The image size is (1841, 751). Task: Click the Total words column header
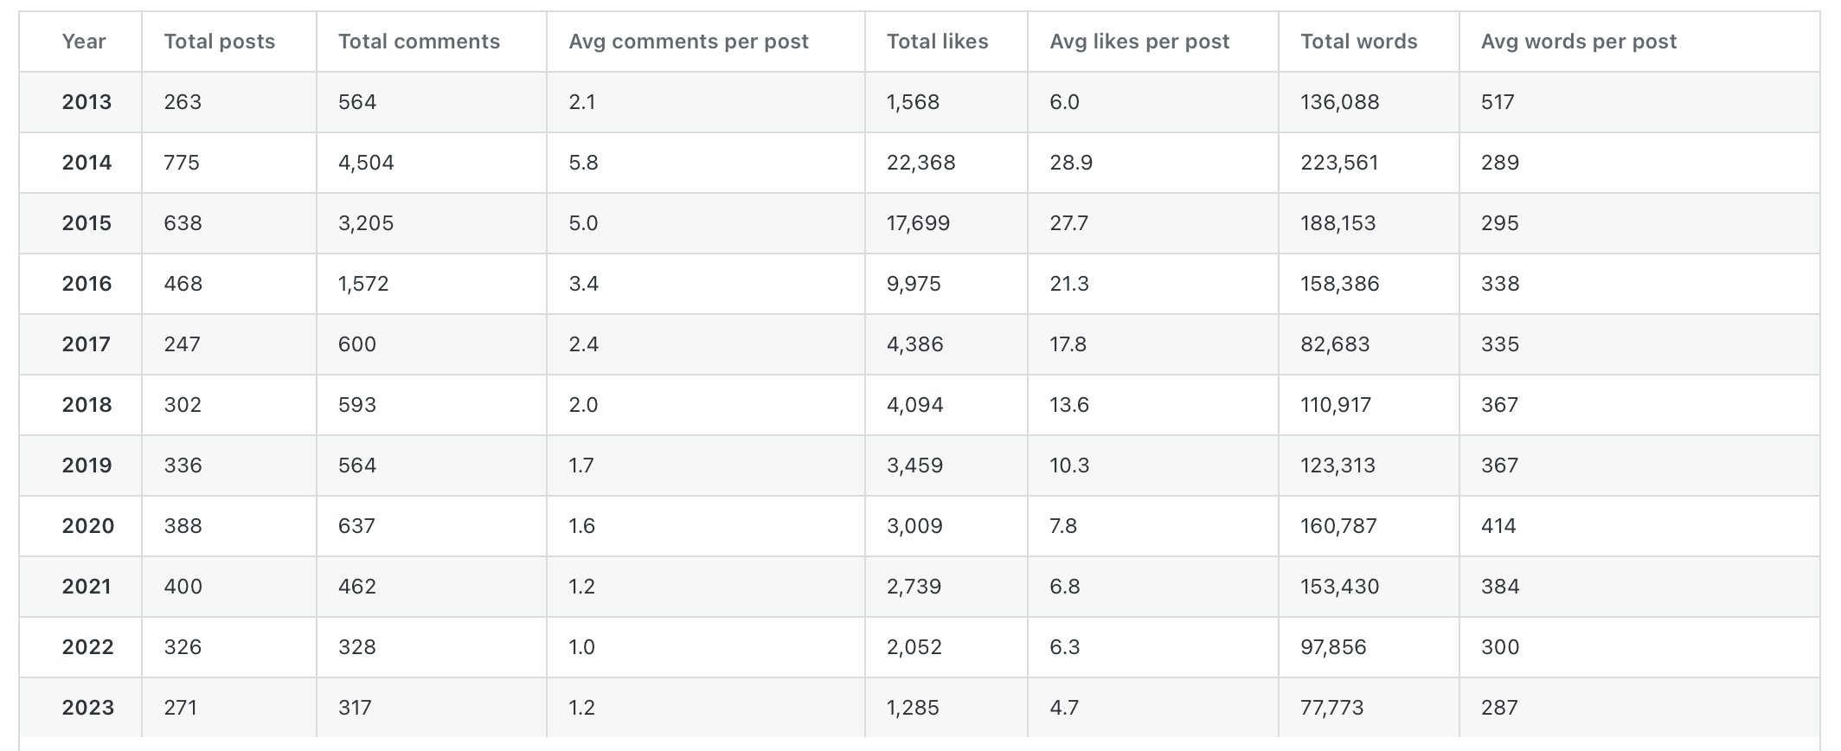tap(1359, 42)
